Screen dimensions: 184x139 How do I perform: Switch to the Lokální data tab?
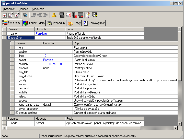pos(34,23)
